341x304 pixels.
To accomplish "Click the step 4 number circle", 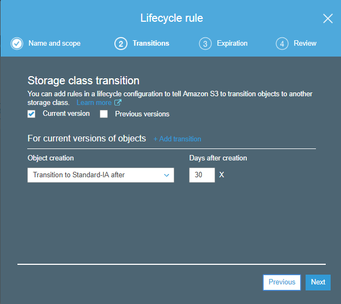I will (282, 44).
